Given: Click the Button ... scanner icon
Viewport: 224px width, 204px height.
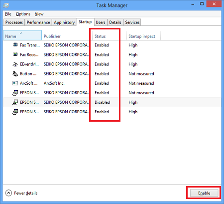Looking at the screenshot, I should pos(15,73).
